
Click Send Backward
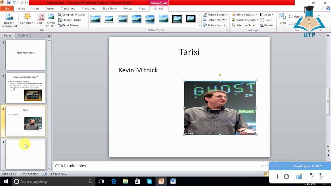(x=244, y=20)
